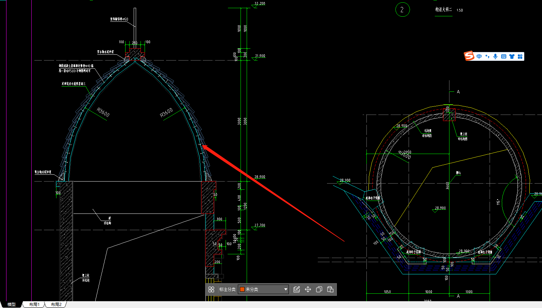
Task: Click the 33.200 elevation label
Action: [260, 3]
